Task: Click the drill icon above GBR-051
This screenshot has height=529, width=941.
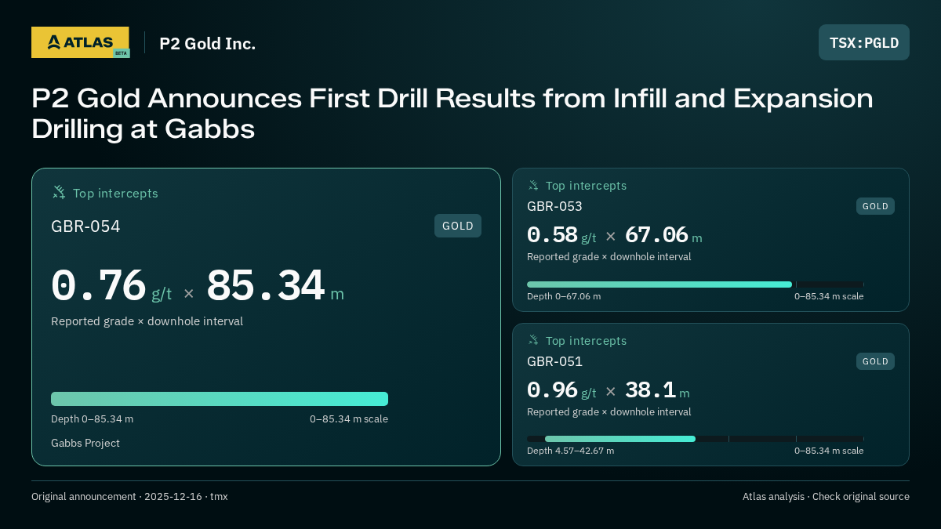Action: click(x=533, y=340)
